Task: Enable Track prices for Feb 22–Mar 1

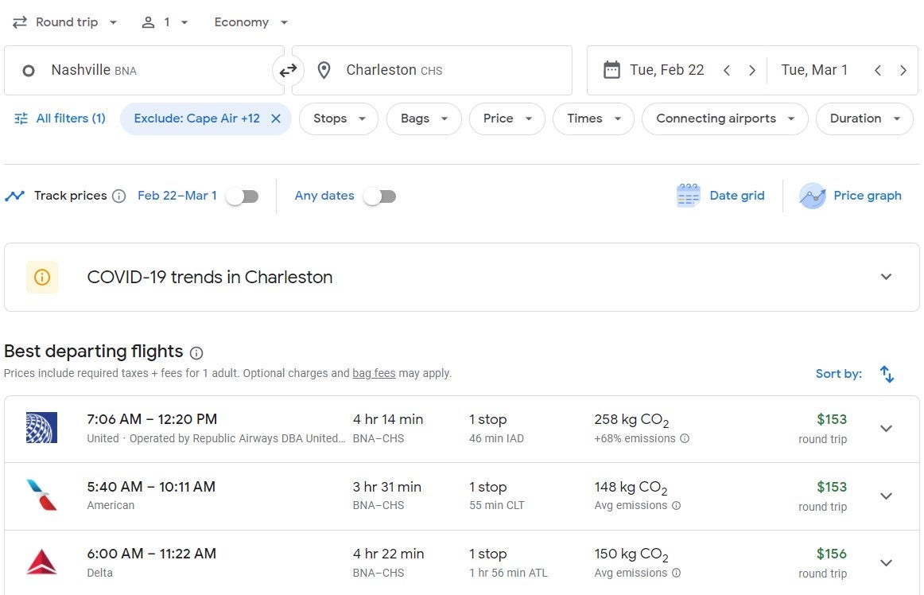Action: [242, 196]
